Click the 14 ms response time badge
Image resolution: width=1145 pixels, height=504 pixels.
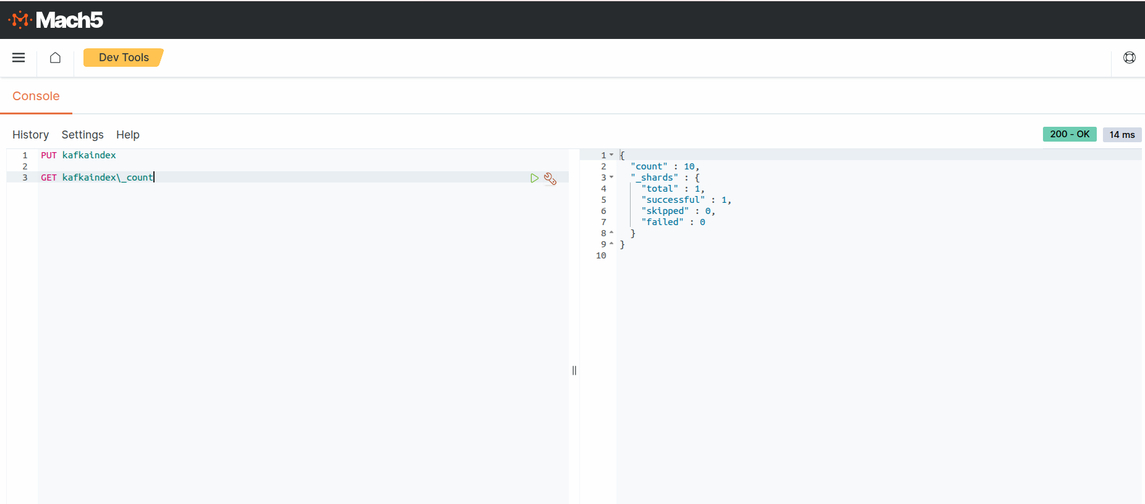tap(1122, 135)
